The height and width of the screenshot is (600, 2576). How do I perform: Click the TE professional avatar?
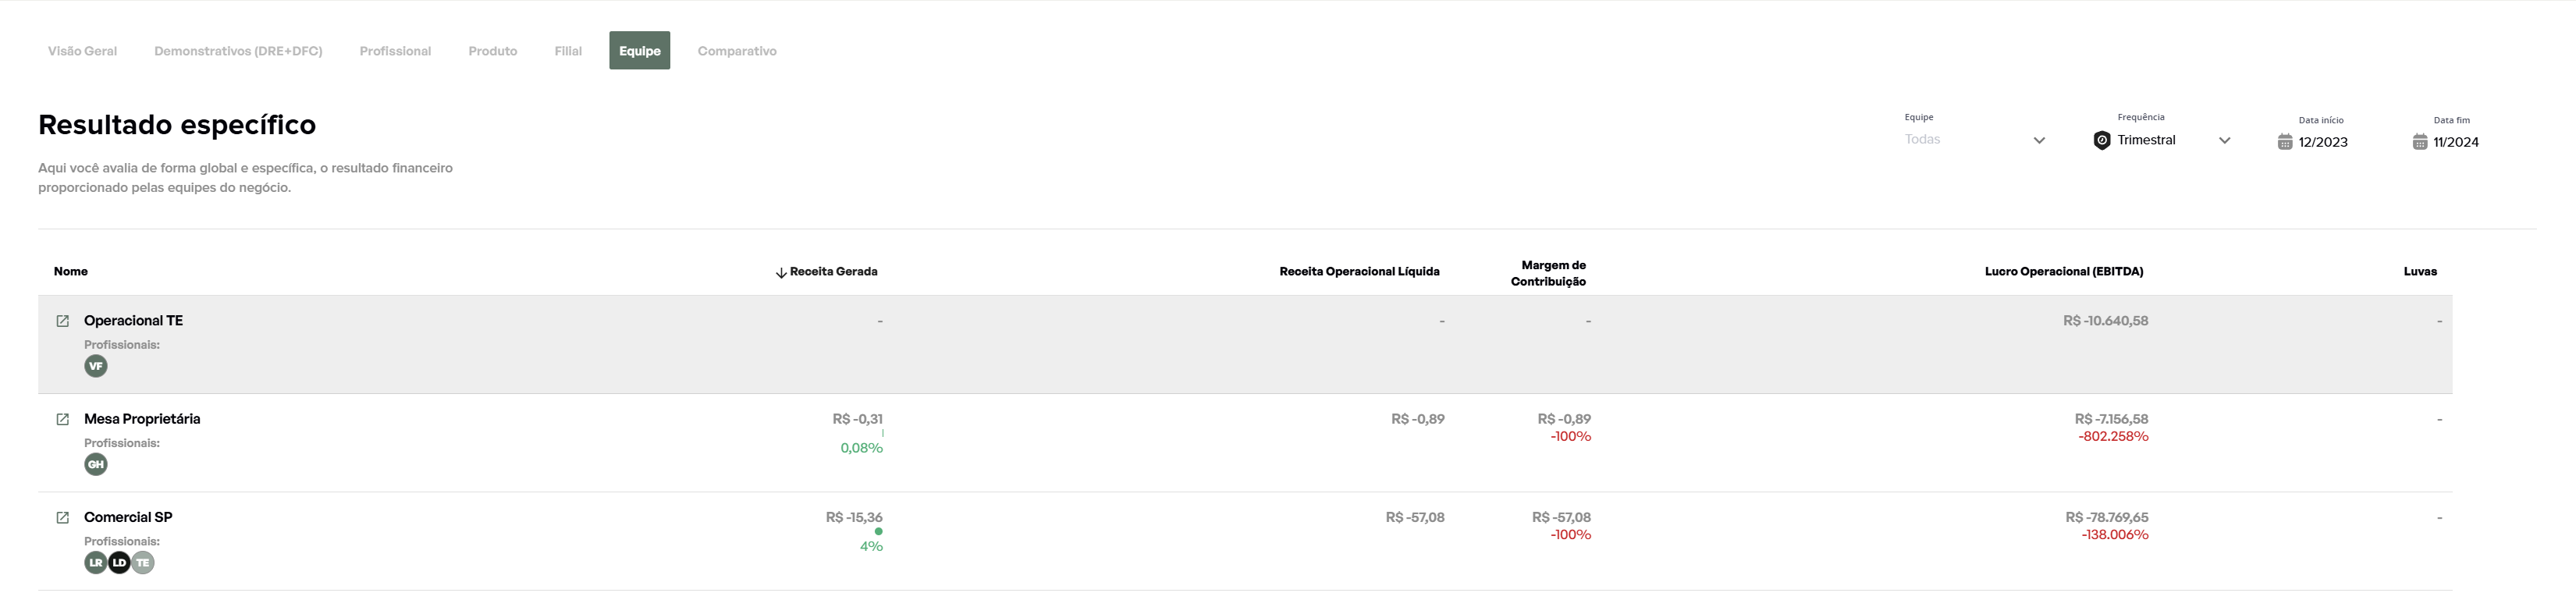[144, 562]
